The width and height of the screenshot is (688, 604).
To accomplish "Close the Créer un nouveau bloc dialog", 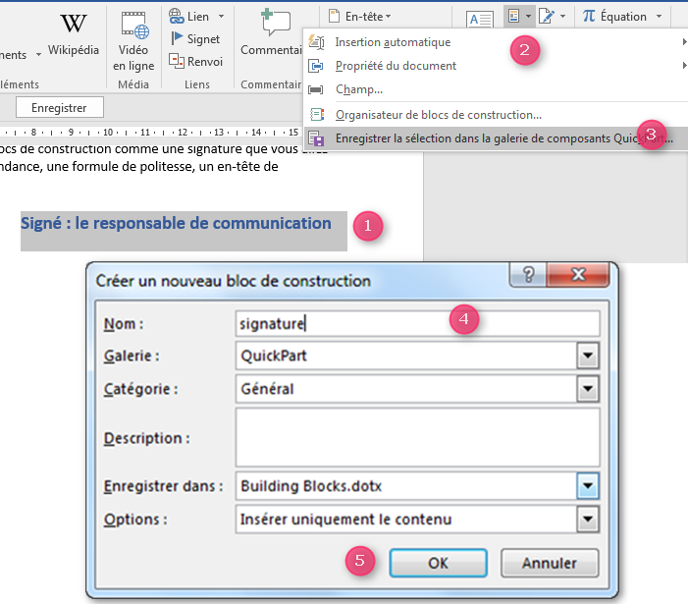I will [578, 275].
